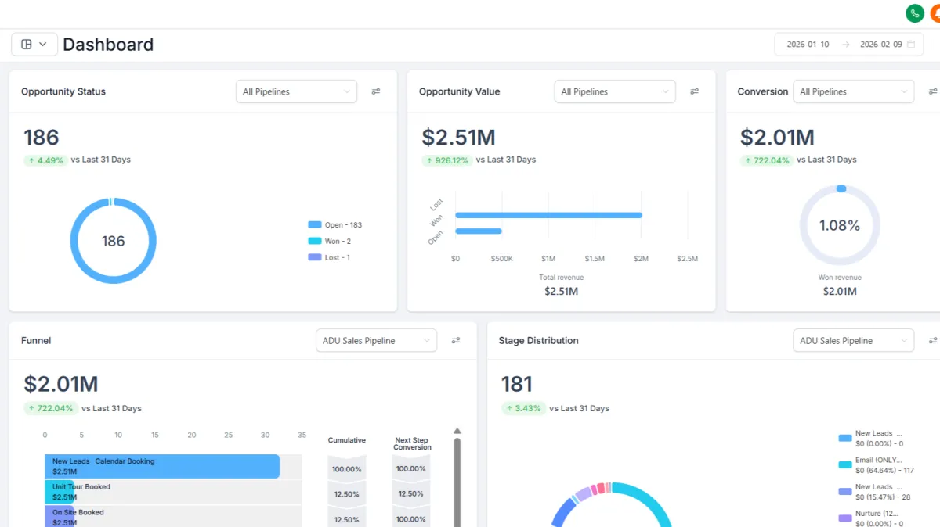Expand Opportunity Value All Pipelines dropdown
The width and height of the screenshot is (940, 527).
pyautogui.click(x=615, y=91)
